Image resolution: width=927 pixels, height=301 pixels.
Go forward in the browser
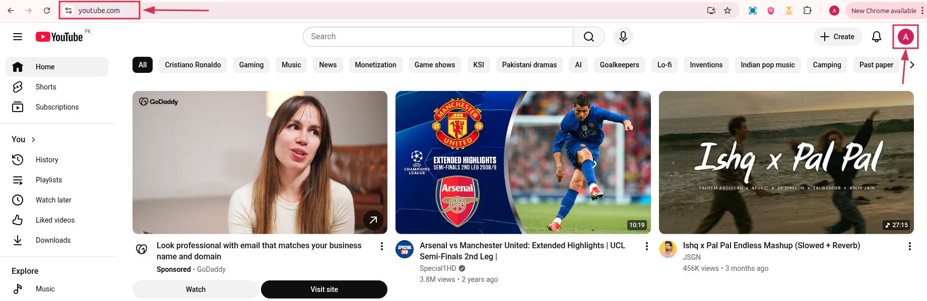click(29, 11)
